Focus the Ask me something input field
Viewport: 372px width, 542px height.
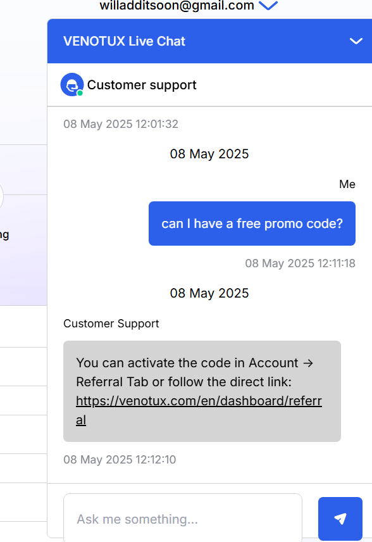point(183,519)
